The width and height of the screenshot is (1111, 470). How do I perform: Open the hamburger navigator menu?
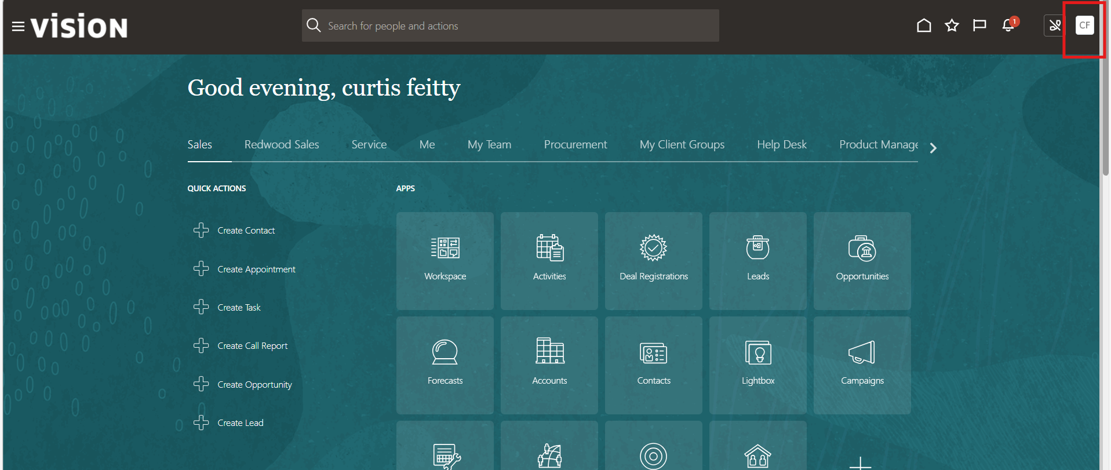click(x=18, y=27)
